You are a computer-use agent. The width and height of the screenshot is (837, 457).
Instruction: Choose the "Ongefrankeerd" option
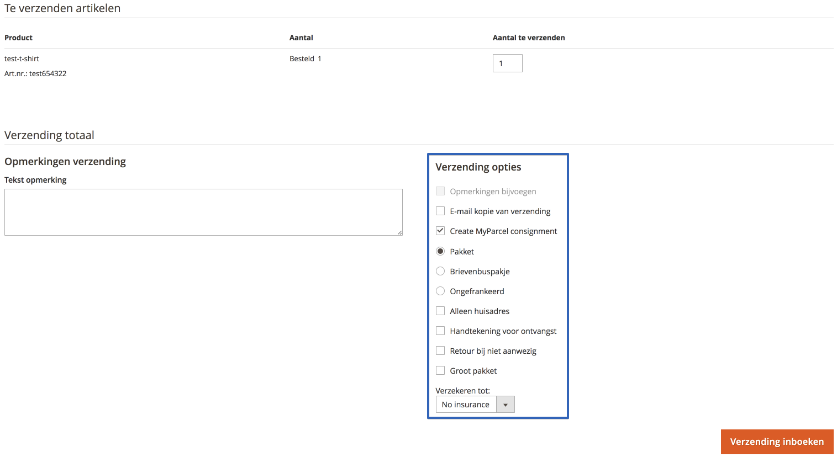(x=440, y=291)
